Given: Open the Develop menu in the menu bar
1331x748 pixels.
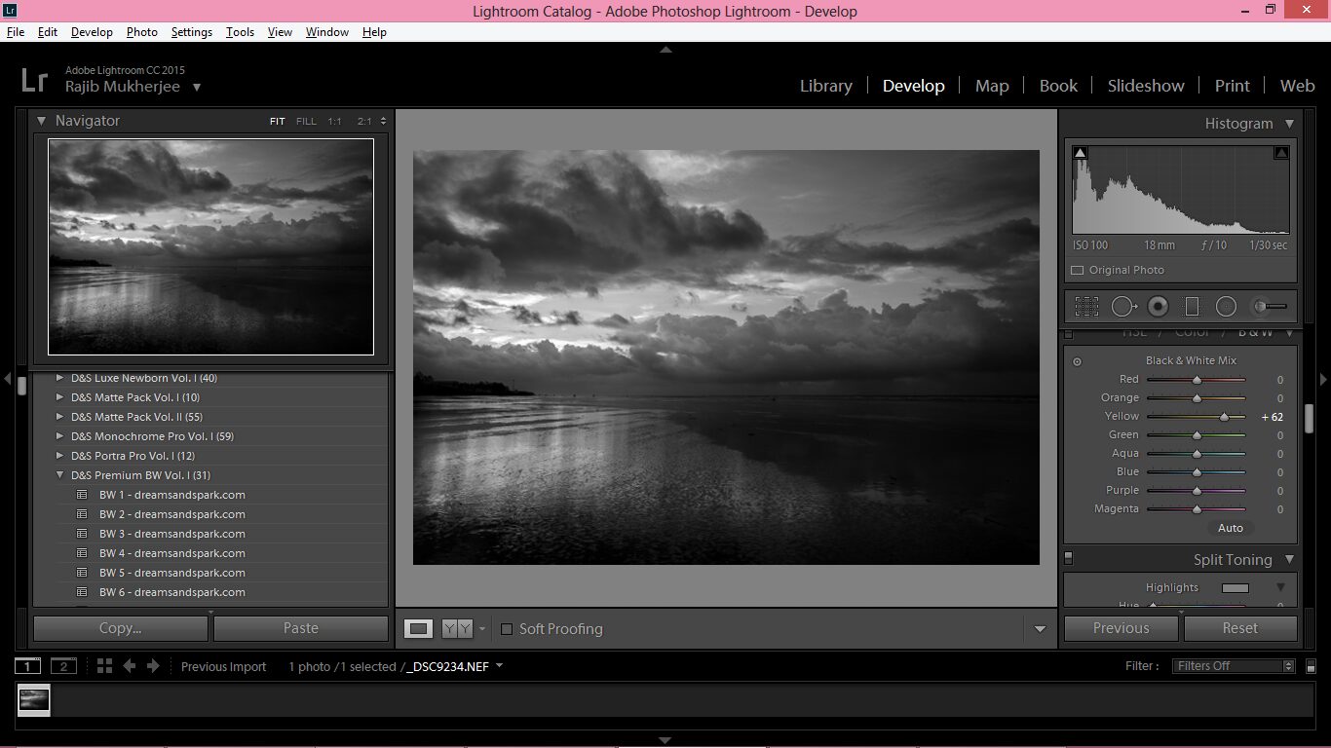Looking at the screenshot, I should [92, 32].
